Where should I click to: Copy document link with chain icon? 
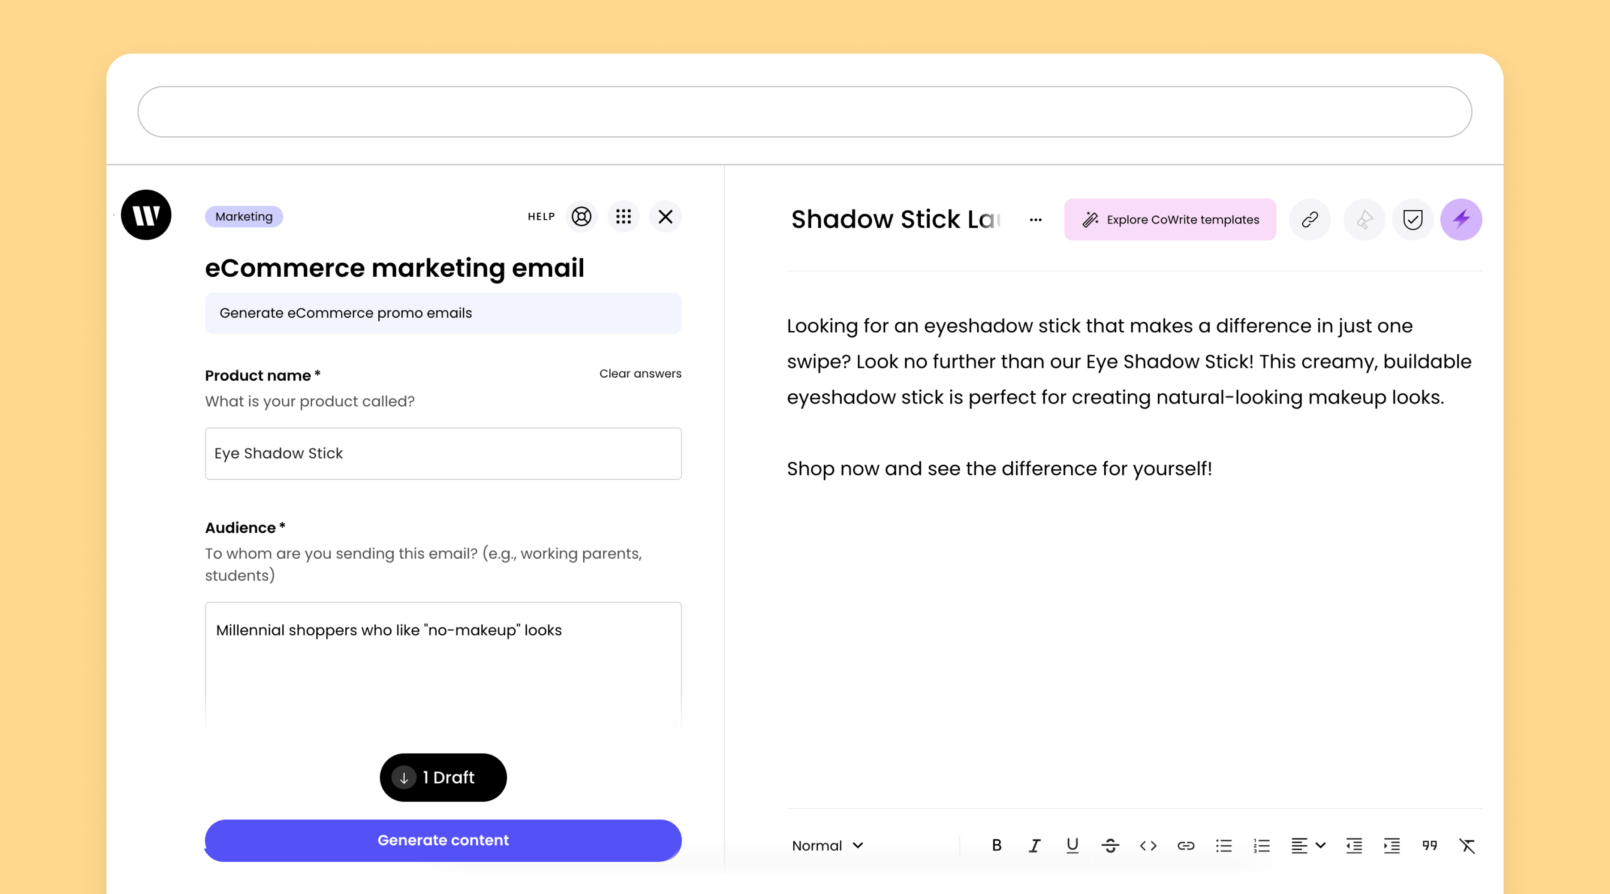[1309, 219]
